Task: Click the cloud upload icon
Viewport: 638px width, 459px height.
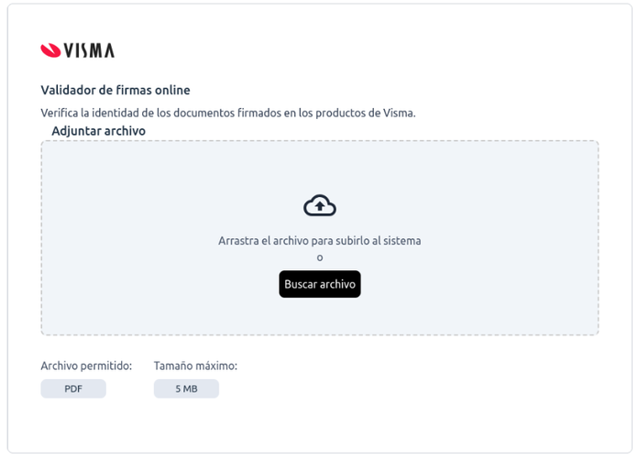Action: [x=320, y=205]
